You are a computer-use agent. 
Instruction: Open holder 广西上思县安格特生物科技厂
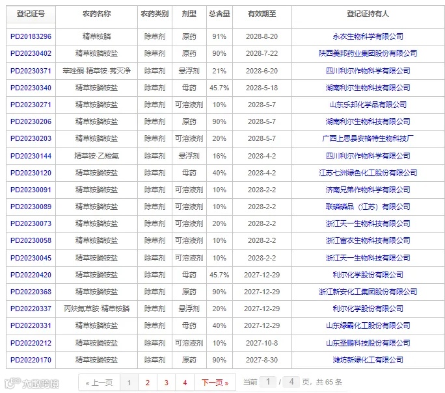368,138
